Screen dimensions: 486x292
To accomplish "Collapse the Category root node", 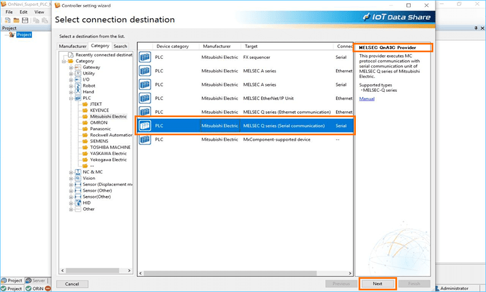I will coord(64,61).
